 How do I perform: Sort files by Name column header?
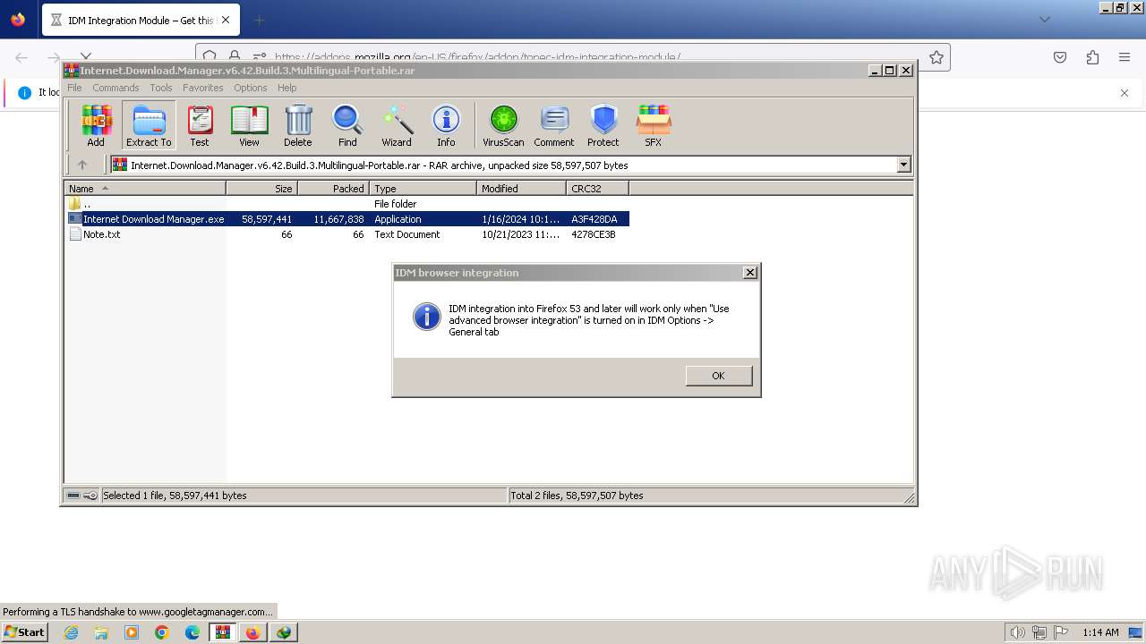point(145,188)
